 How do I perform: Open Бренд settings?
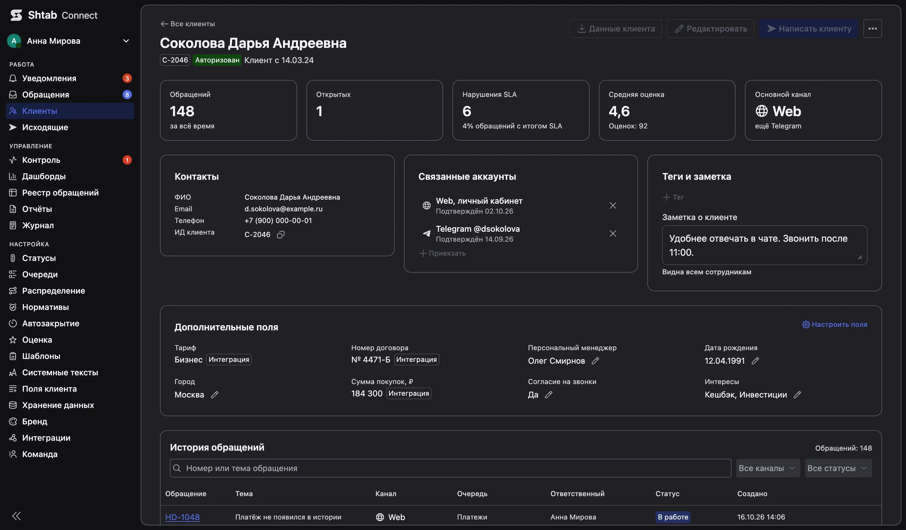point(70,421)
